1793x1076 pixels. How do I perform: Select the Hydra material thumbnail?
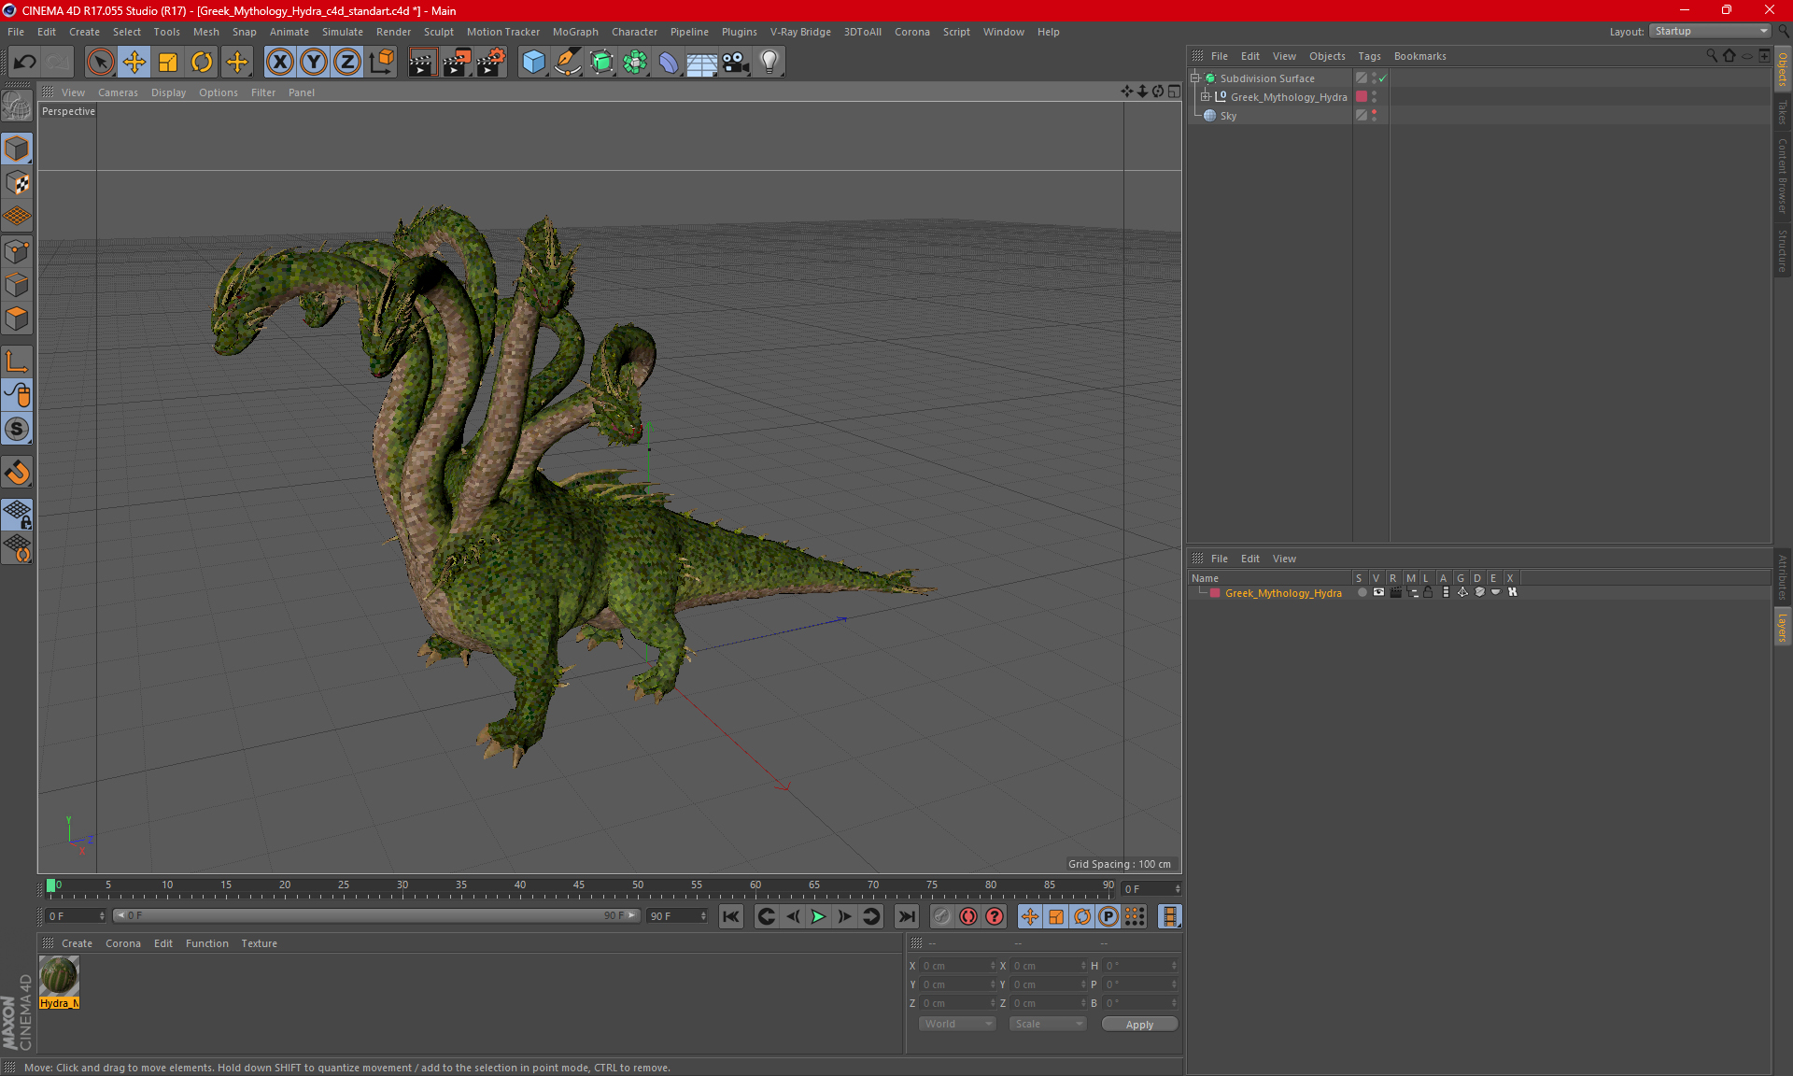coord(59,976)
